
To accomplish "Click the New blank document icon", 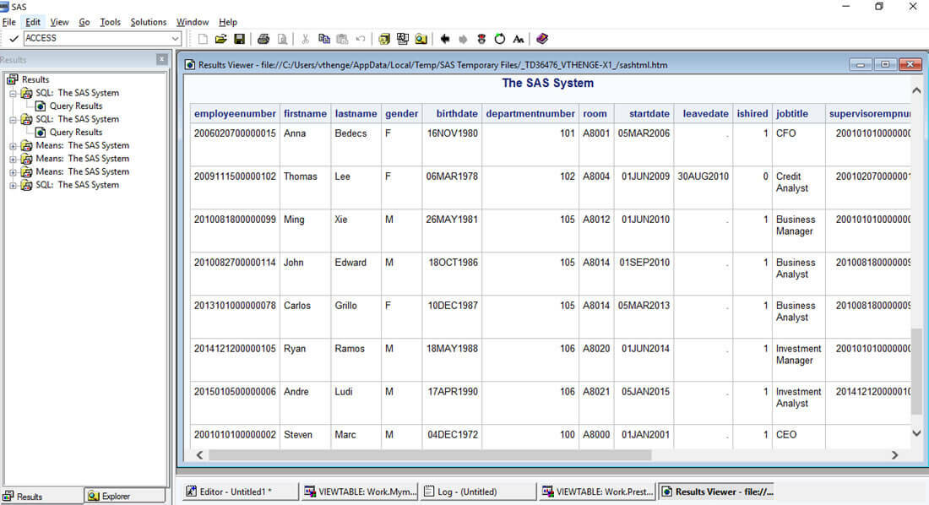I will (203, 39).
